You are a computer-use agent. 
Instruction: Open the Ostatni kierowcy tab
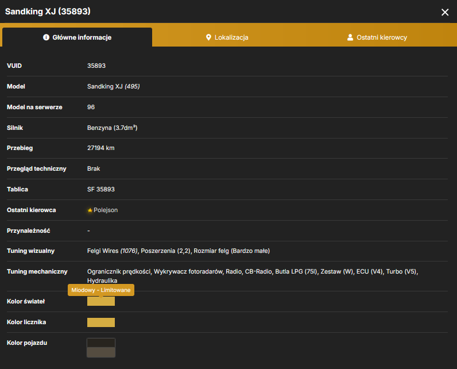point(377,37)
